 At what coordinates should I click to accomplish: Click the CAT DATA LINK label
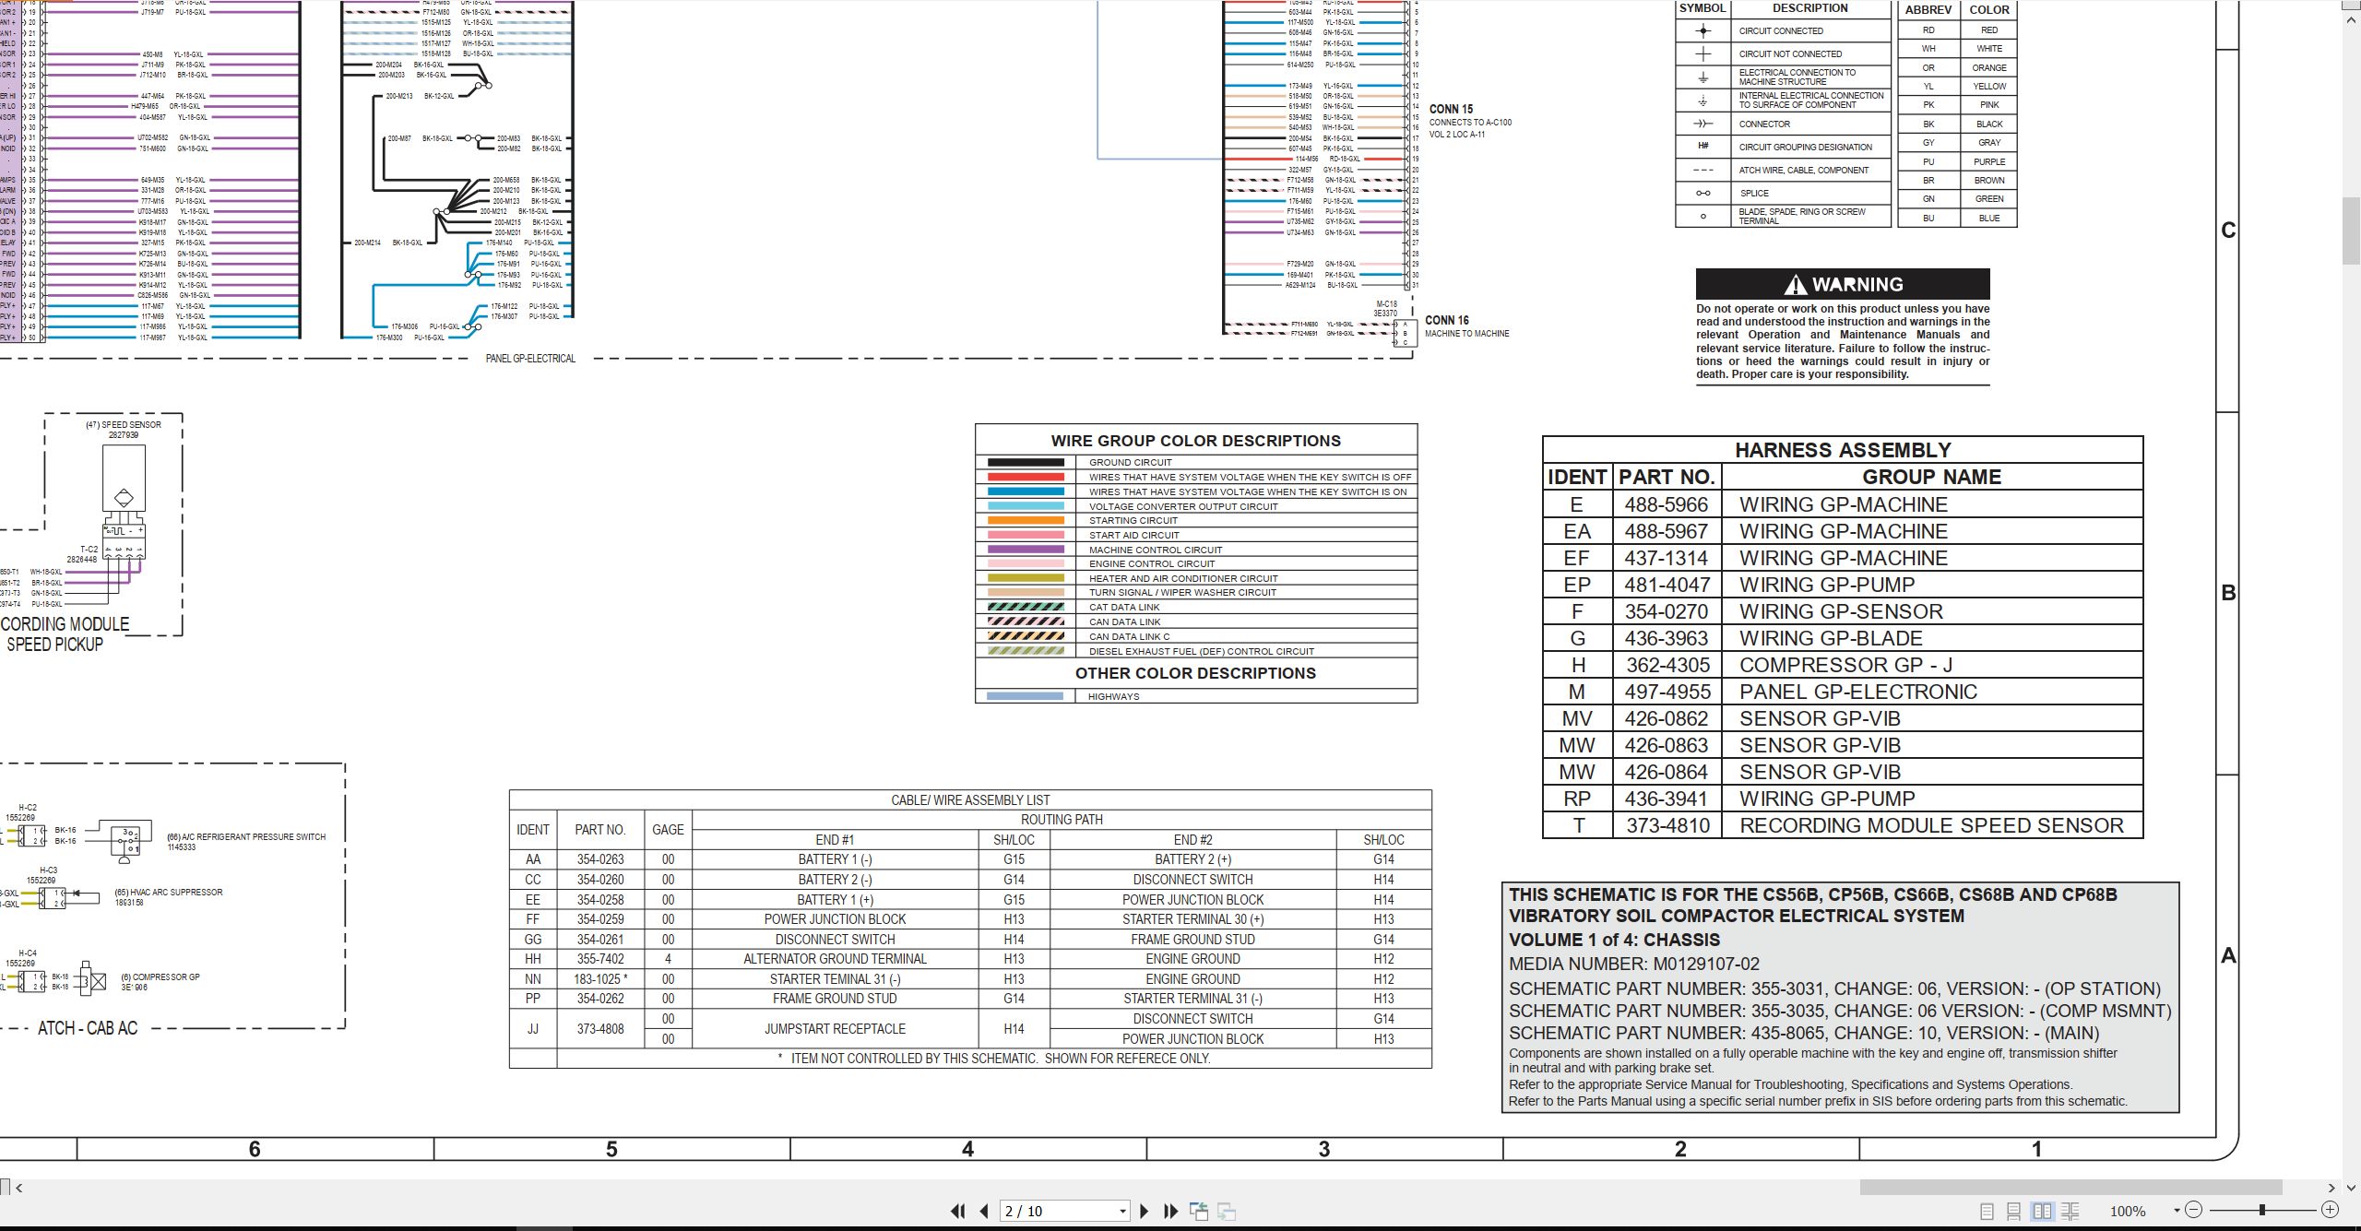click(1124, 607)
